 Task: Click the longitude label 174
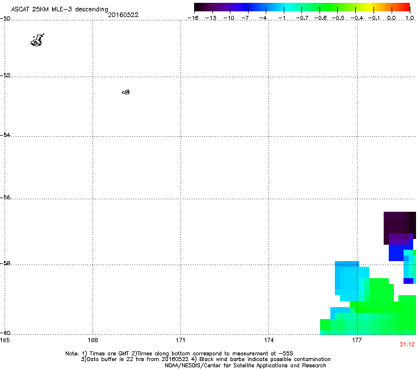coord(268,340)
